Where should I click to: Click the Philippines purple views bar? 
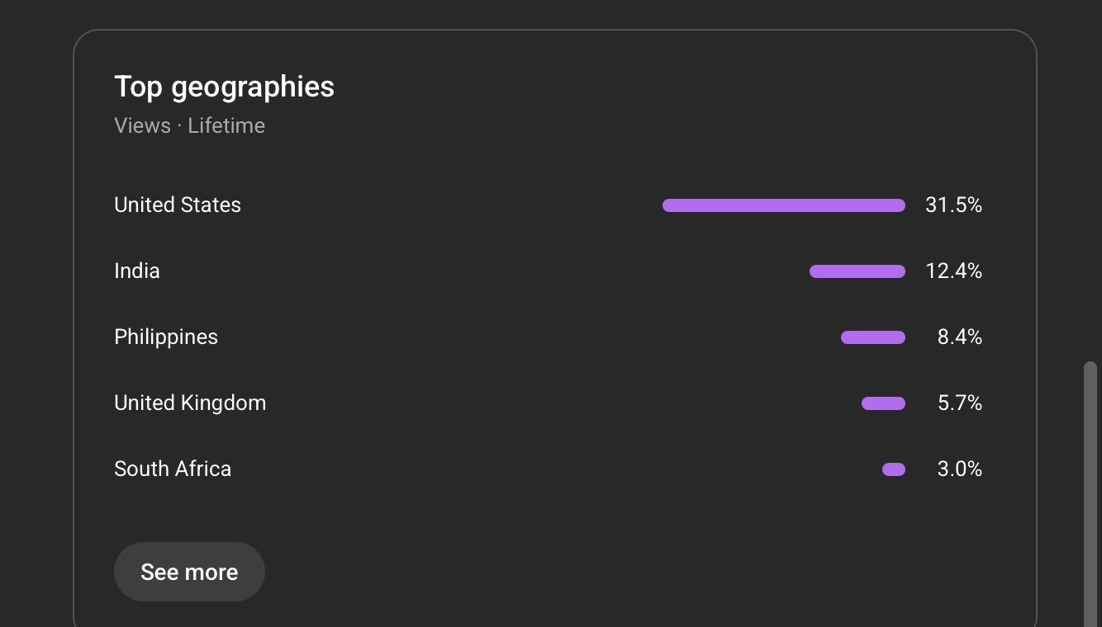coord(872,337)
